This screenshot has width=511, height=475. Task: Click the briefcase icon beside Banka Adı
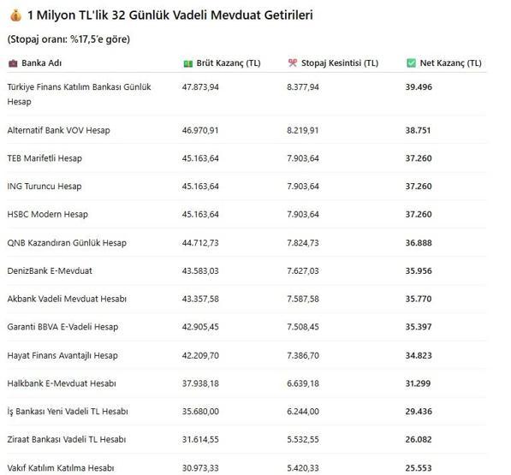point(13,63)
